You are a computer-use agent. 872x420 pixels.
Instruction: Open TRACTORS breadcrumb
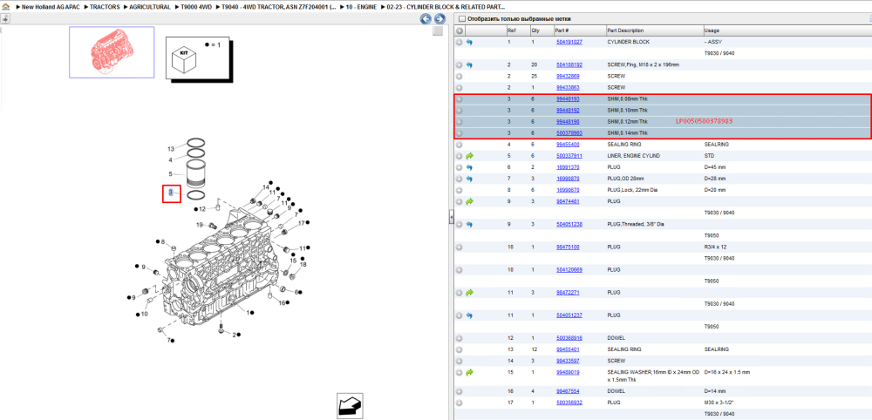click(105, 7)
